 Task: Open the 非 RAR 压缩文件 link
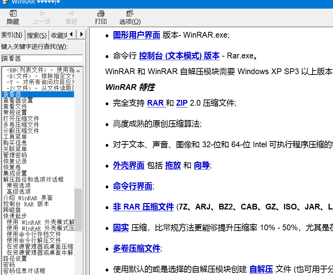coord(143,207)
